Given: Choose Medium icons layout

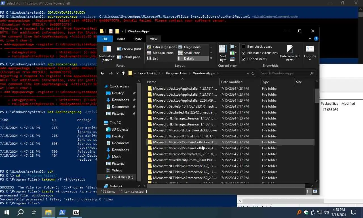Looking at the screenshot, I should 160,53.
